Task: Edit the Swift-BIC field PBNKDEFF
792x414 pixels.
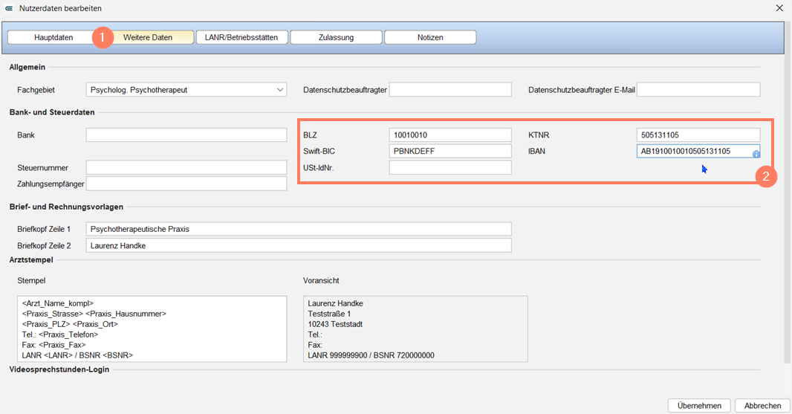Action: pyautogui.click(x=450, y=151)
